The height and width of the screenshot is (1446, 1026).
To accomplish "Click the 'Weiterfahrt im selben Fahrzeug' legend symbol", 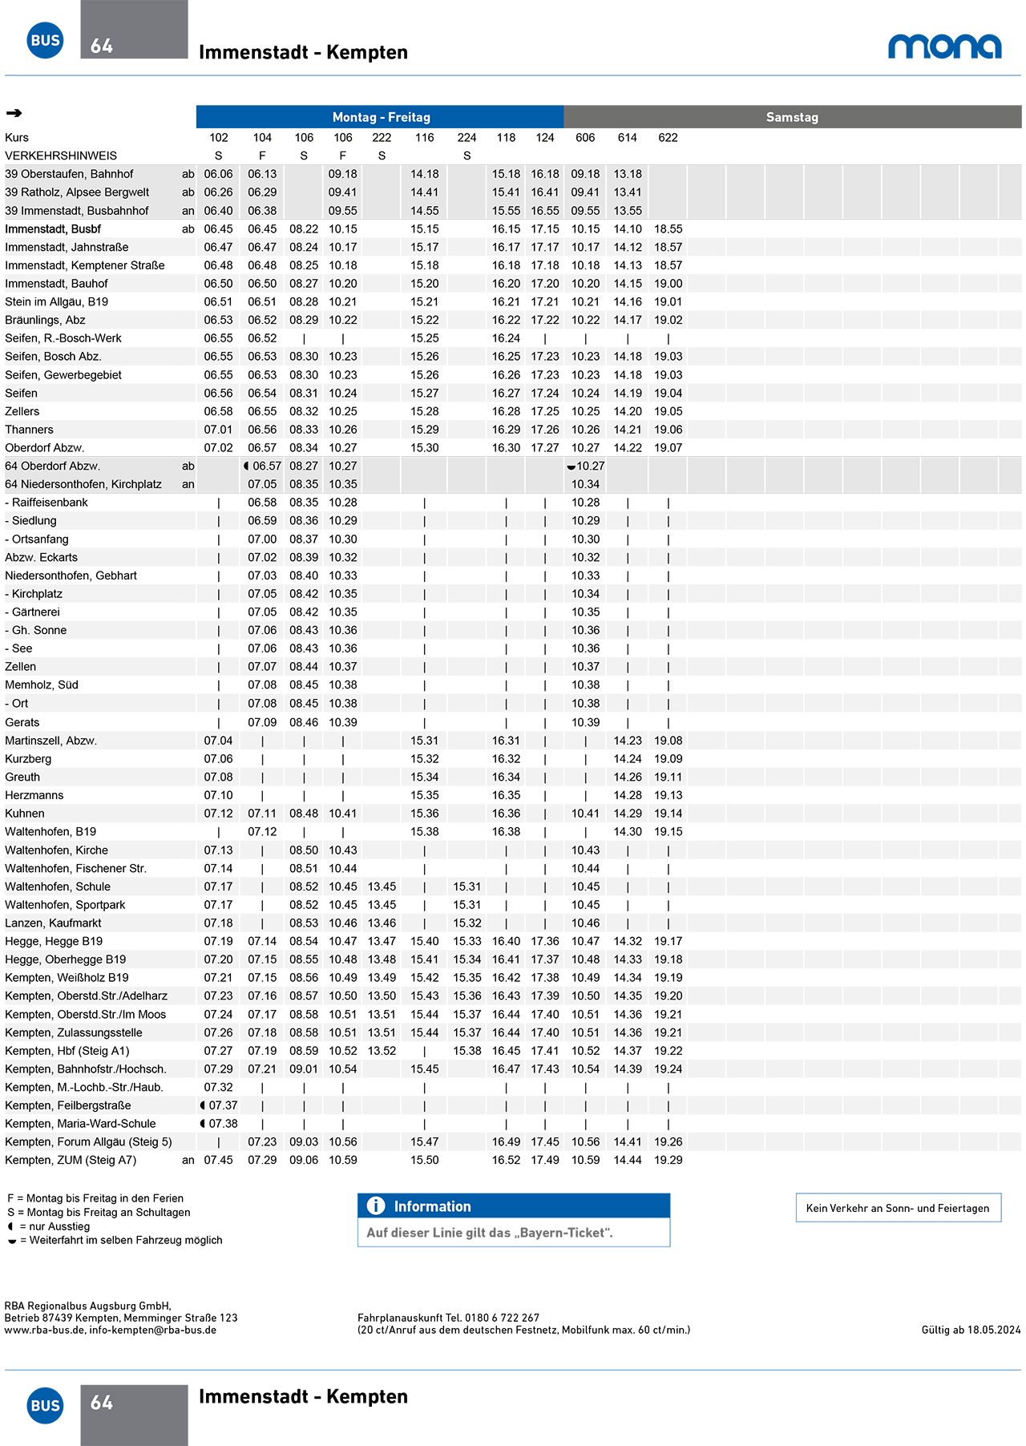I will (x=12, y=1241).
